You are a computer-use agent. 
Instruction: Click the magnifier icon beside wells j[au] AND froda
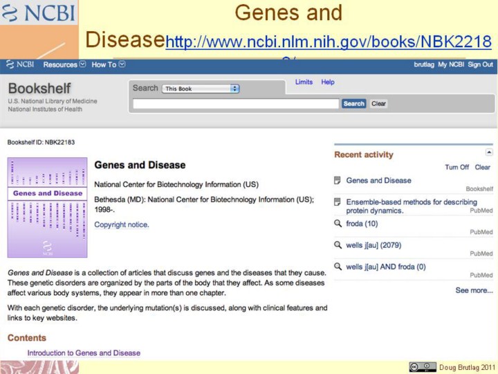coord(338,267)
